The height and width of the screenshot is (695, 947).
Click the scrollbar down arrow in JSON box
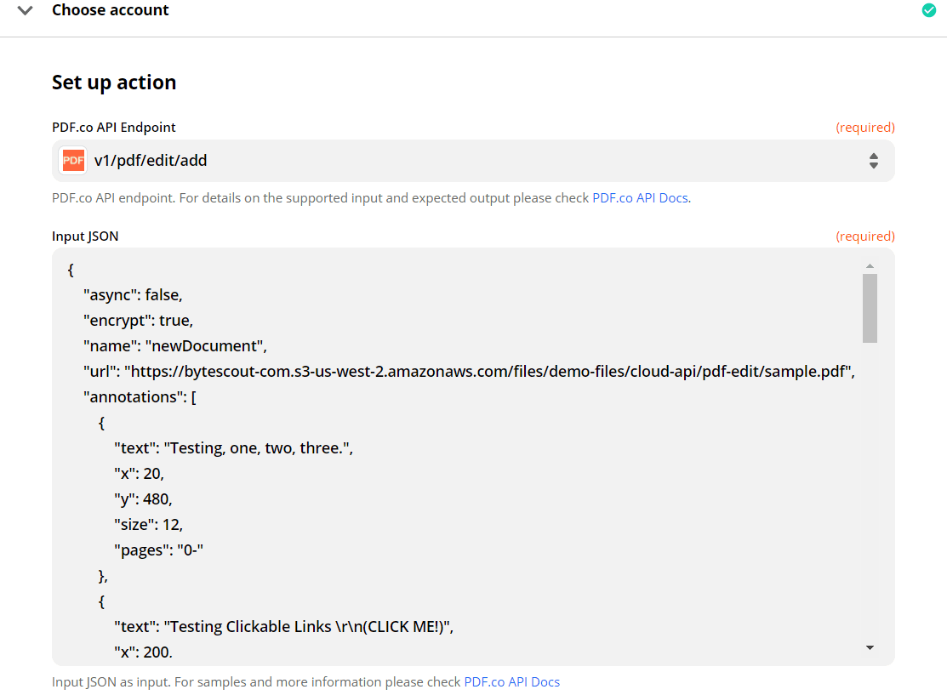click(870, 647)
